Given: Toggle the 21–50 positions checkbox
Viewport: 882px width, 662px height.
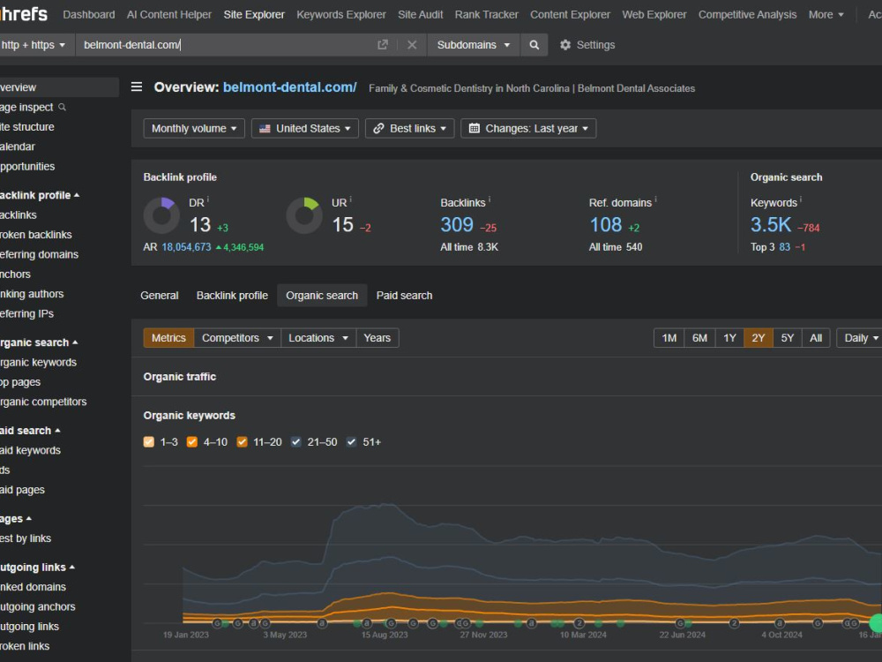Looking at the screenshot, I should [x=295, y=442].
